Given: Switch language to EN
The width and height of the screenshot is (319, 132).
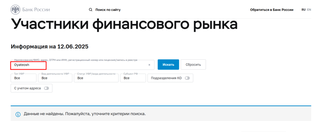Looking at the screenshot, I should (309, 10).
